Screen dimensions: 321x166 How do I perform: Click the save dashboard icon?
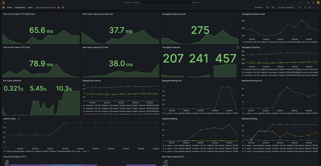[x=267, y=8]
